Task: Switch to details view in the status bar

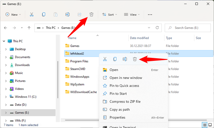Action: 205,125
